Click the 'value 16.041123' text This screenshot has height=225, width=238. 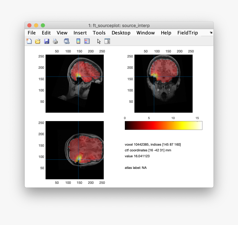[x=137, y=156]
